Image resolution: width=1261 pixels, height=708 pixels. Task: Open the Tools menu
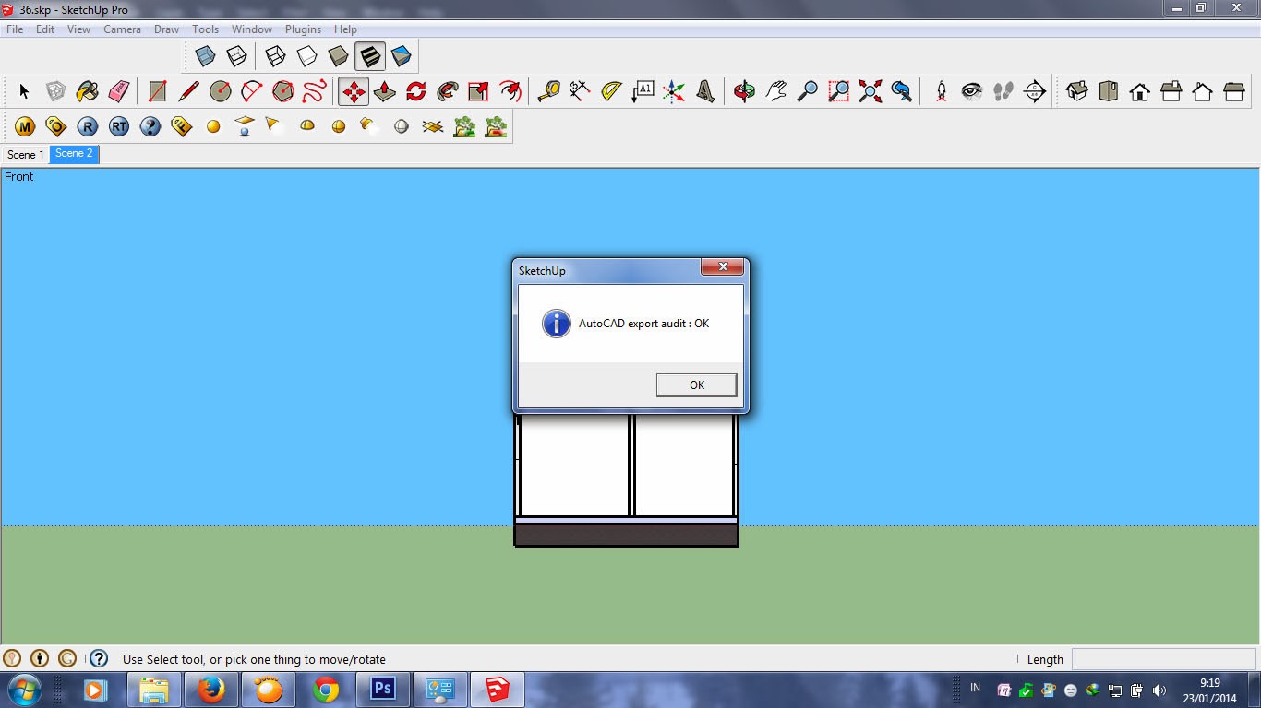point(205,29)
